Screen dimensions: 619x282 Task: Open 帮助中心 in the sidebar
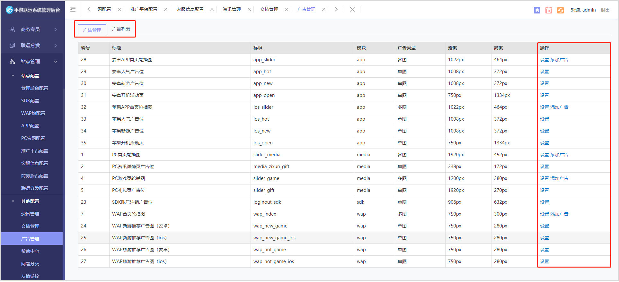(30, 251)
